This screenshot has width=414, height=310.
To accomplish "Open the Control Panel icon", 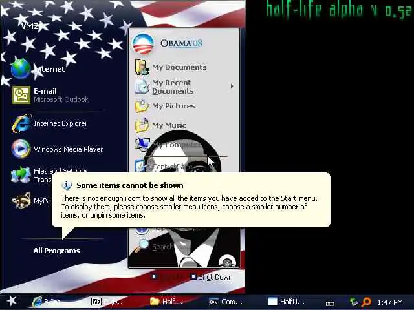I will (x=140, y=165).
